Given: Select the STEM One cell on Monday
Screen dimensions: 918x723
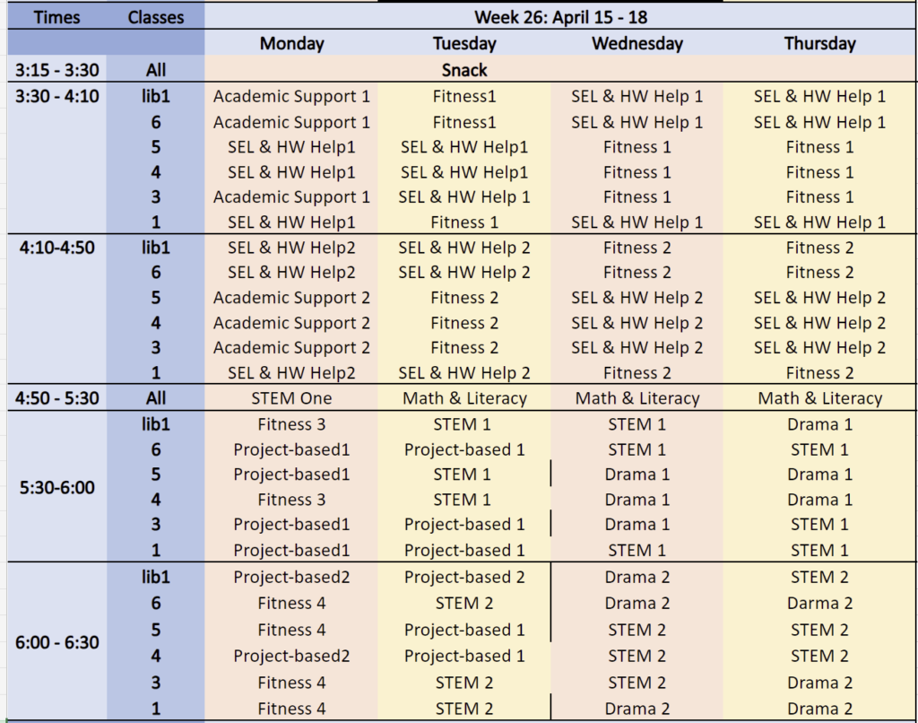Looking at the screenshot, I should (291, 398).
